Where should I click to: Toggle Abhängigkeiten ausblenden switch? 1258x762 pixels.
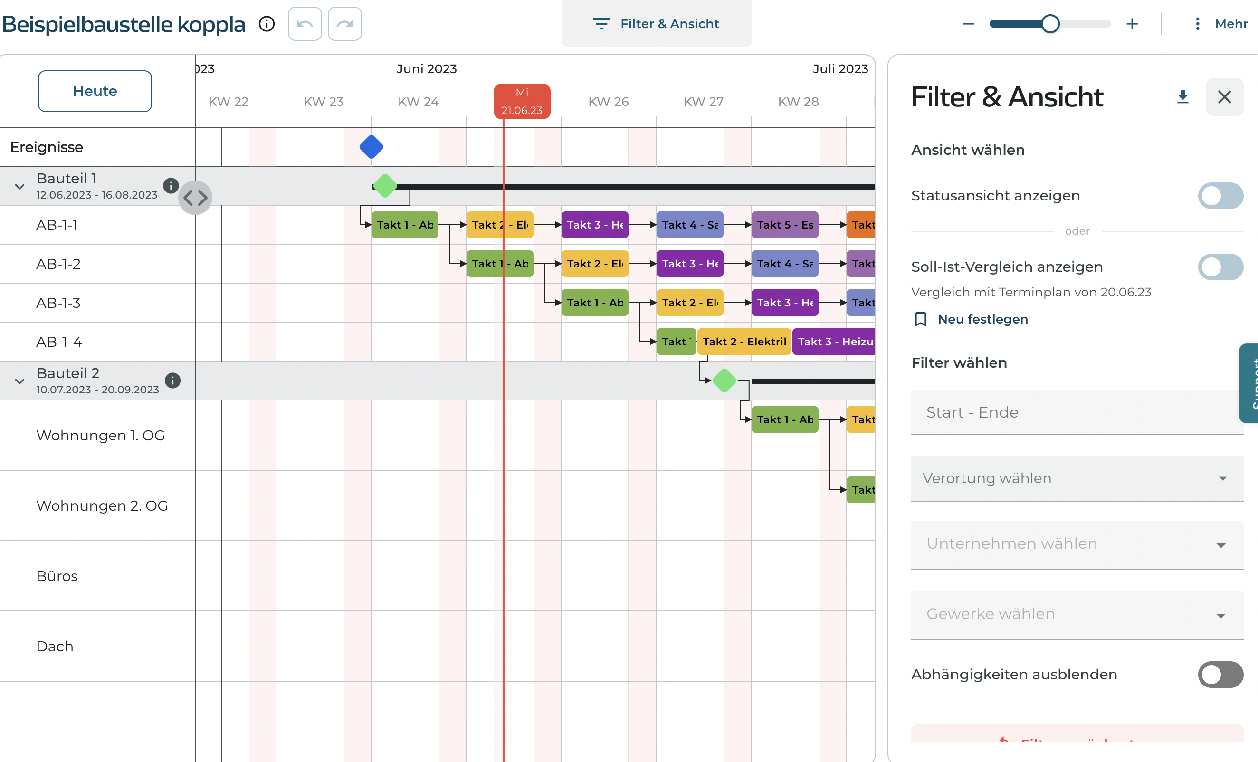point(1220,674)
